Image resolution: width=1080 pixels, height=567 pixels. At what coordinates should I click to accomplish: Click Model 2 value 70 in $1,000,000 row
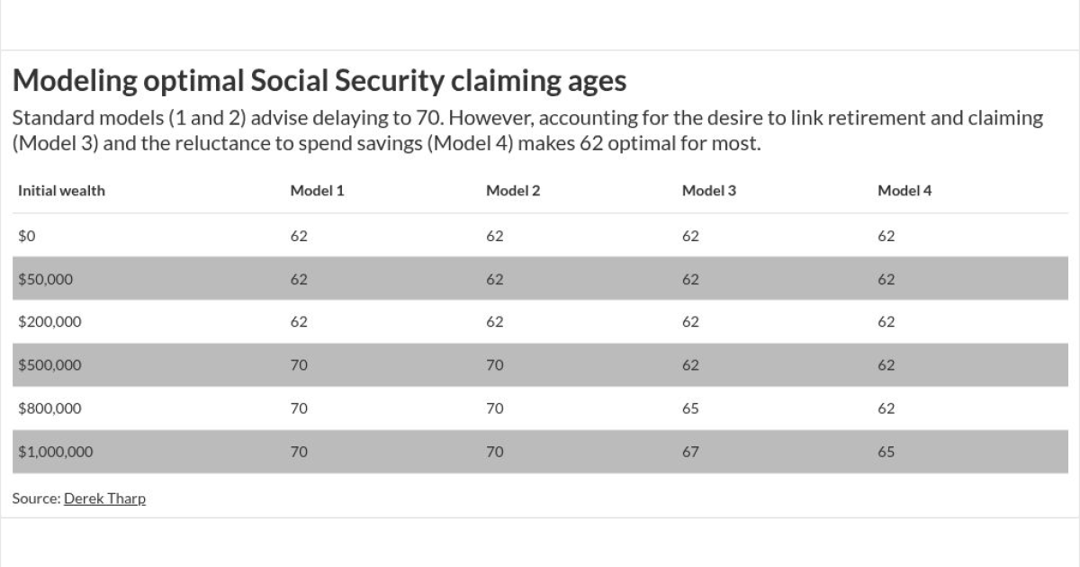tap(495, 452)
